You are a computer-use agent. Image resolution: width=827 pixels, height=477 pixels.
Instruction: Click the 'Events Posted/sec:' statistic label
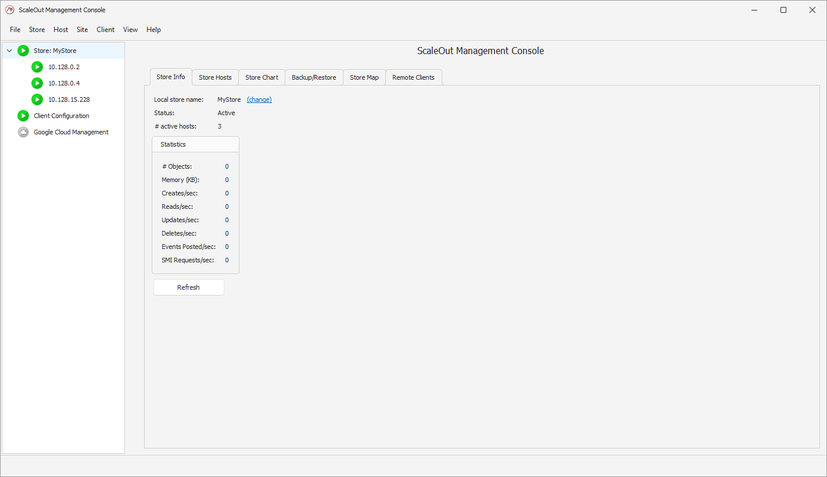tap(189, 247)
